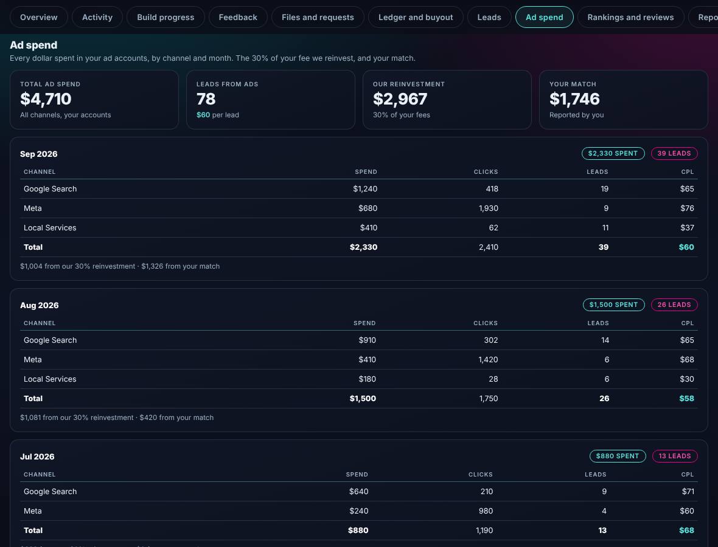Click the Sep 2026 heading
718x547 pixels.
tap(39, 154)
